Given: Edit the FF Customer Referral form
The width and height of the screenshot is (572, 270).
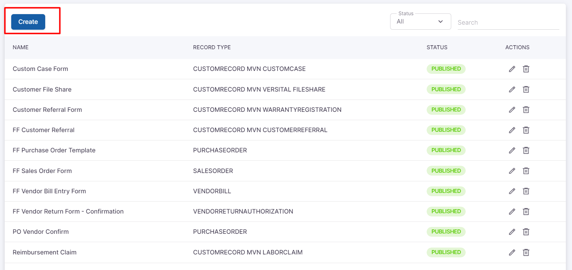Looking at the screenshot, I should [x=512, y=130].
